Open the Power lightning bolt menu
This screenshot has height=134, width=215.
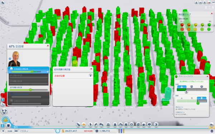click(x=90, y=124)
